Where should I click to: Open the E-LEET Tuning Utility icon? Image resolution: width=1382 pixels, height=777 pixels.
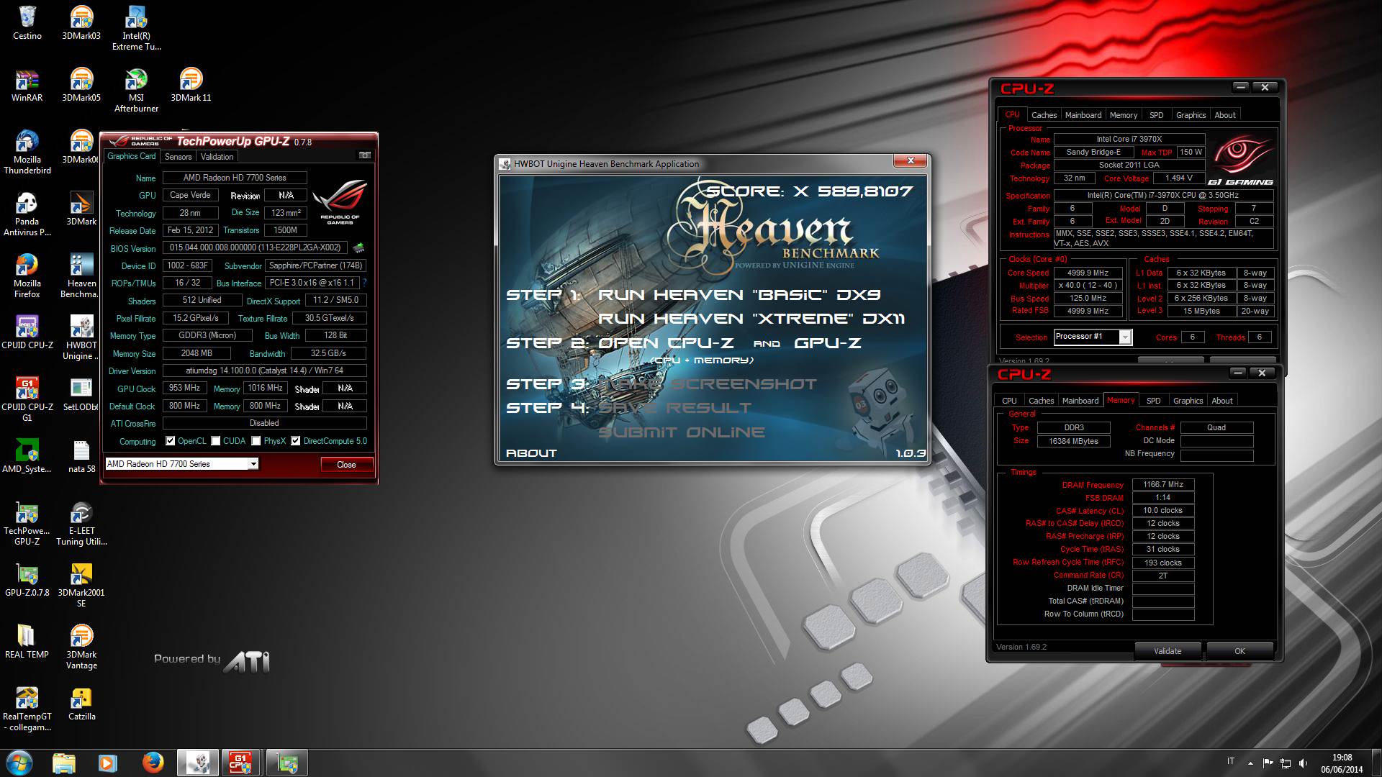coord(81,524)
